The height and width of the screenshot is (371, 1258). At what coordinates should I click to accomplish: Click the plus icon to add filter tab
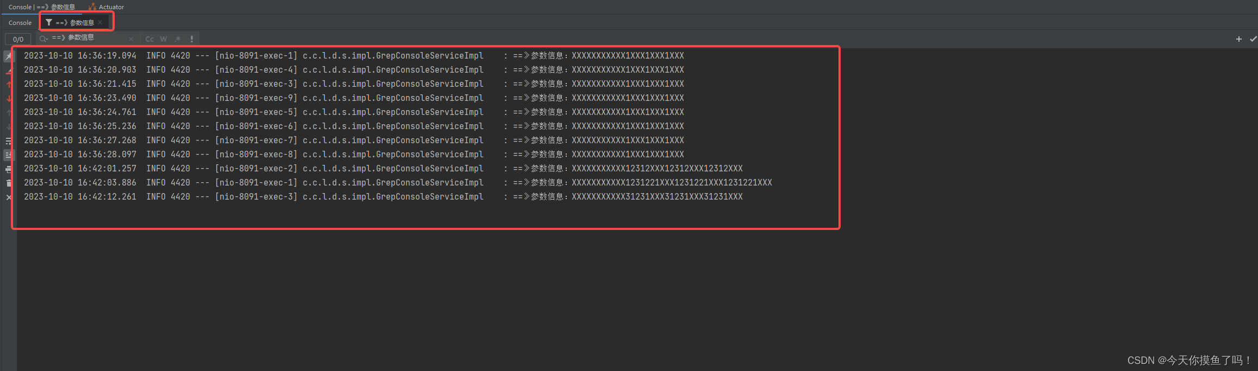pos(1238,39)
